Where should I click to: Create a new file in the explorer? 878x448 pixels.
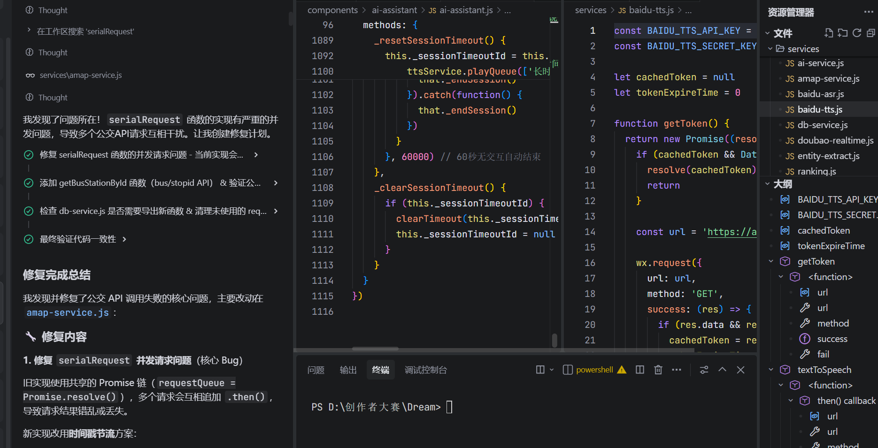point(829,33)
